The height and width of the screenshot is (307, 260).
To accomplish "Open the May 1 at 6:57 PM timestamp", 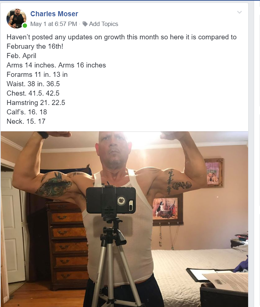I will [x=54, y=24].
